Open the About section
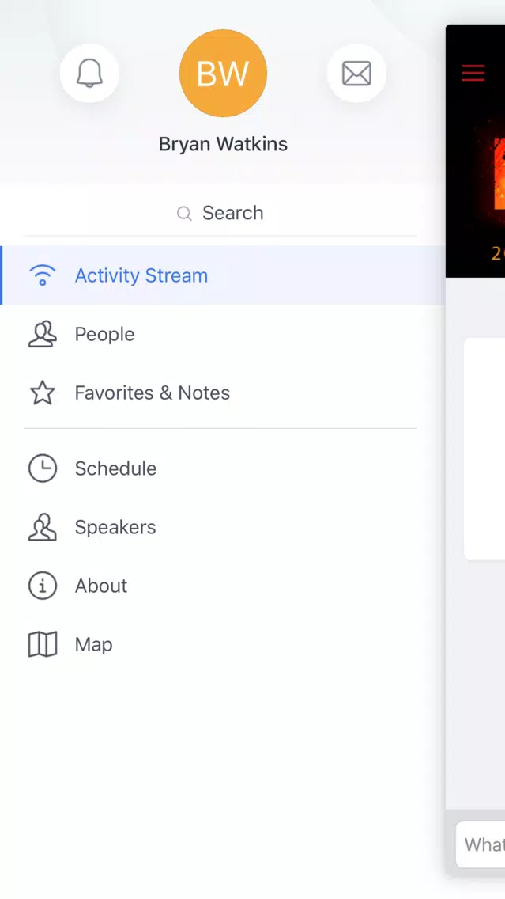Image resolution: width=505 pixels, height=899 pixels. click(223, 586)
